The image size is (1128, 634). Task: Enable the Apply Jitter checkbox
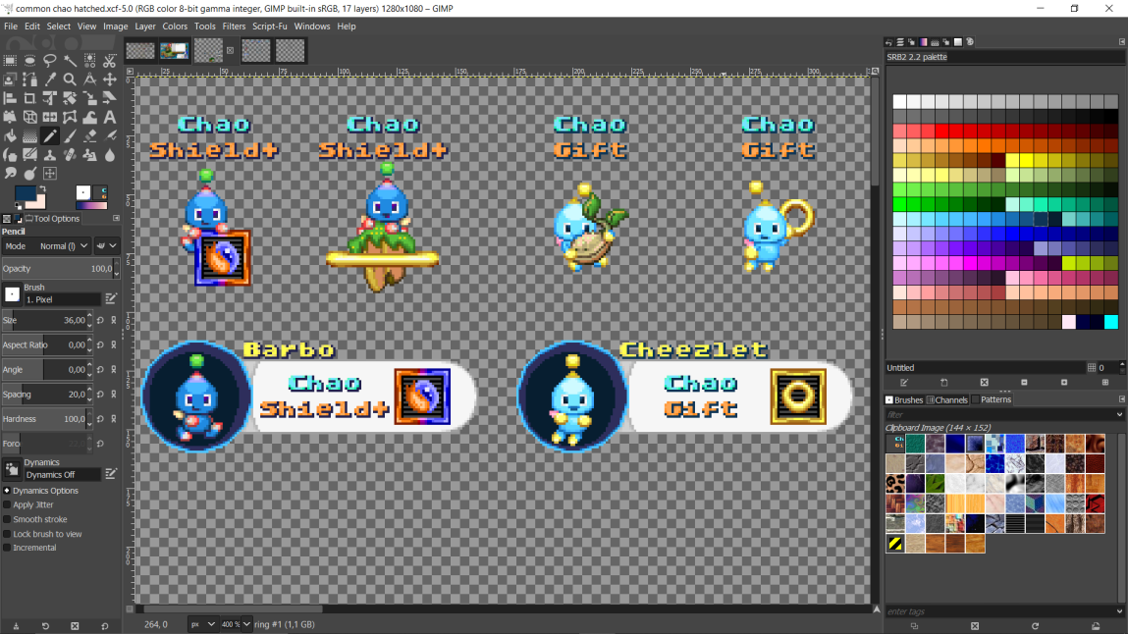coord(7,504)
